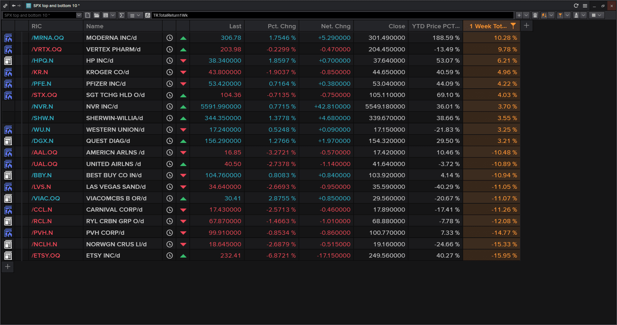
Task: Click the Sigma summation icon
Action: 121,15
